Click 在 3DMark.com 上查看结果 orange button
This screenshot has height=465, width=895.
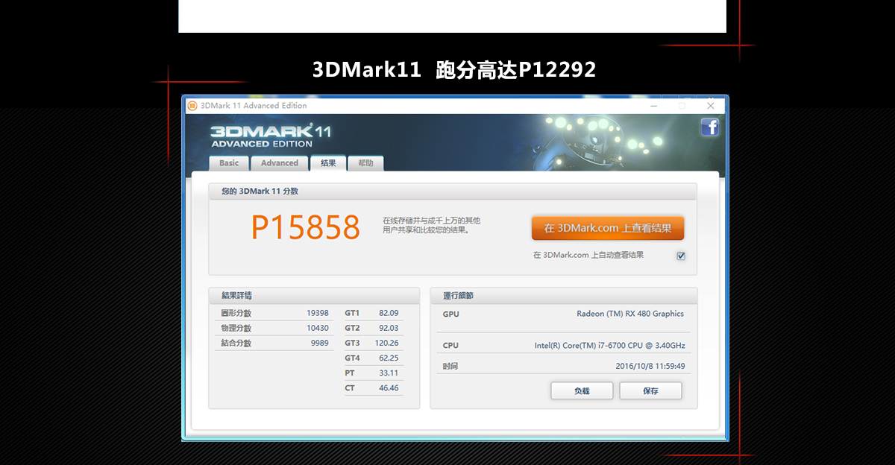point(608,228)
